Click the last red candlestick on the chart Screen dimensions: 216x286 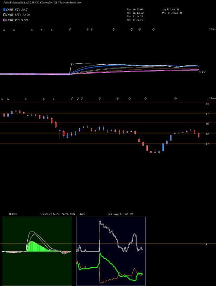click(199, 135)
